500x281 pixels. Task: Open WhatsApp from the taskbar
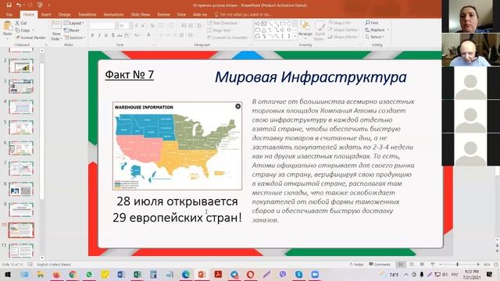[88, 274]
